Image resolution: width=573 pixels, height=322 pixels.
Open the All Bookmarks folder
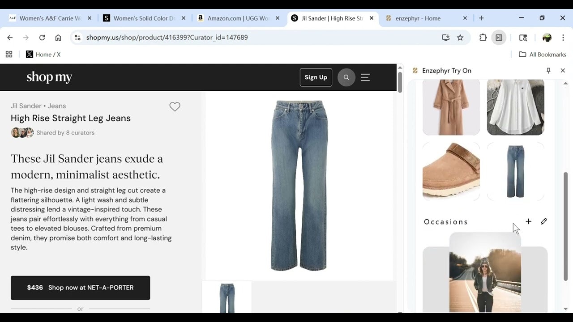point(543,55)
